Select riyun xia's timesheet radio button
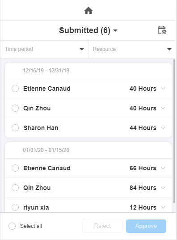 tap(15, 207)
